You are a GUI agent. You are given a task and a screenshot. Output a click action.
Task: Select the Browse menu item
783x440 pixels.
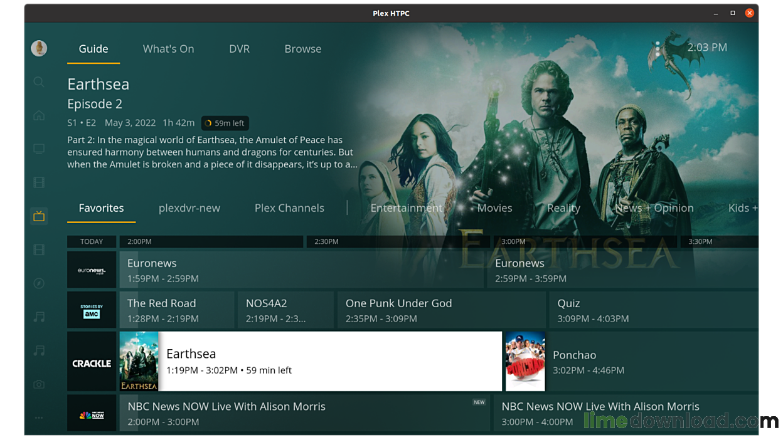point(302,48)
